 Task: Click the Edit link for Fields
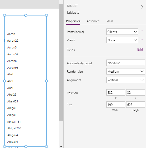click(140, 49)
